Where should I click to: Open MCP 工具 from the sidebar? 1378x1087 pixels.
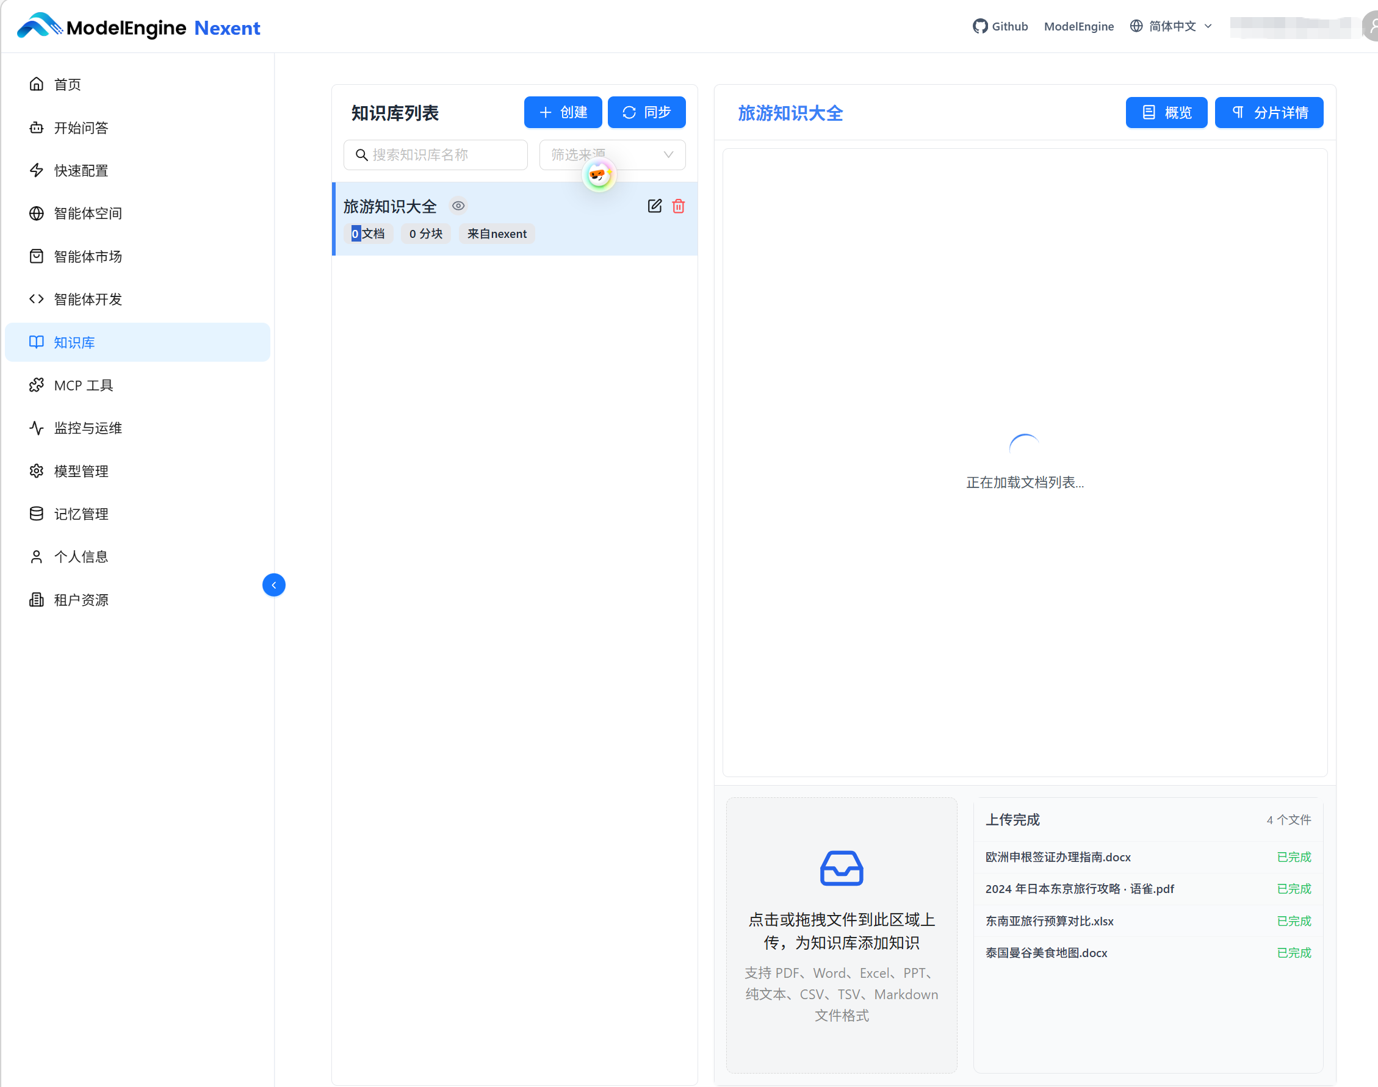pos(83,385)
